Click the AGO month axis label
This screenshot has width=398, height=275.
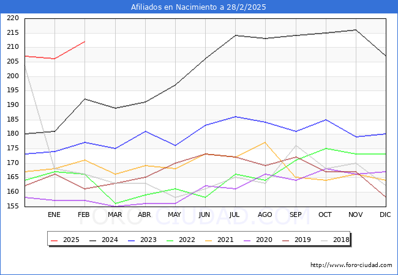[265, 215]
